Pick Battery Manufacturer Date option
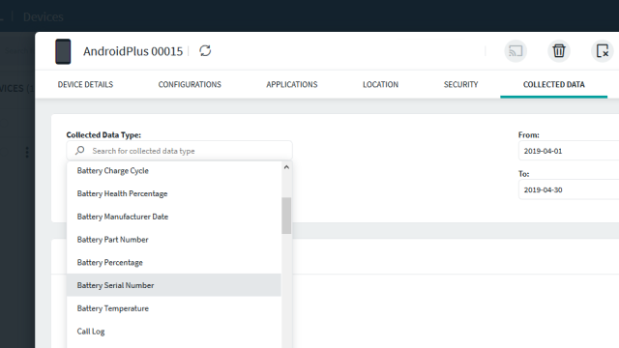This screenshot has width=619, height=348. tap(174, 217)
